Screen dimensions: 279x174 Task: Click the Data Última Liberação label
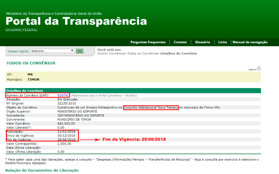point(24,148)
